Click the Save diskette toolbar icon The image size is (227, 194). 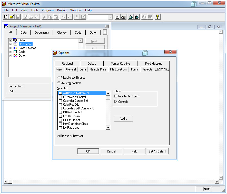18,17
